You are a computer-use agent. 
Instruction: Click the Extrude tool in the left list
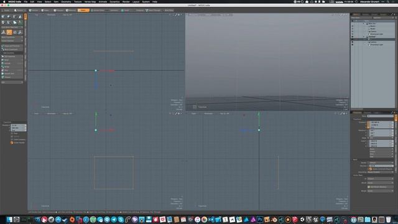(12, 63)
